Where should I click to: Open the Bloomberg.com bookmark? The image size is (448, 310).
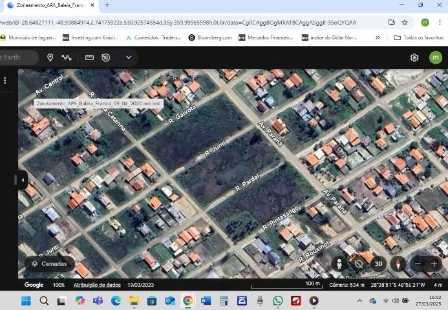tap(210, 37)
